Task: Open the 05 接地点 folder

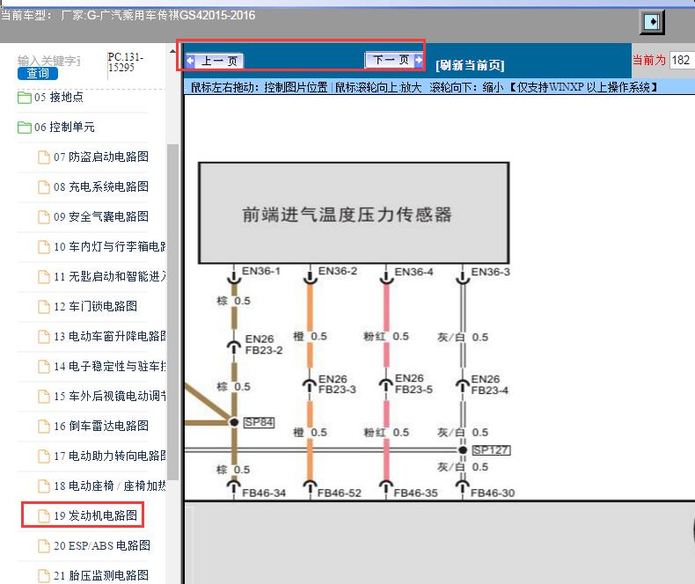Action: pos(59,97)
